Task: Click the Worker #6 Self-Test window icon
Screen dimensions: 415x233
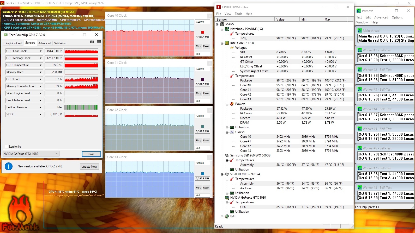Action: click(360, 148)
